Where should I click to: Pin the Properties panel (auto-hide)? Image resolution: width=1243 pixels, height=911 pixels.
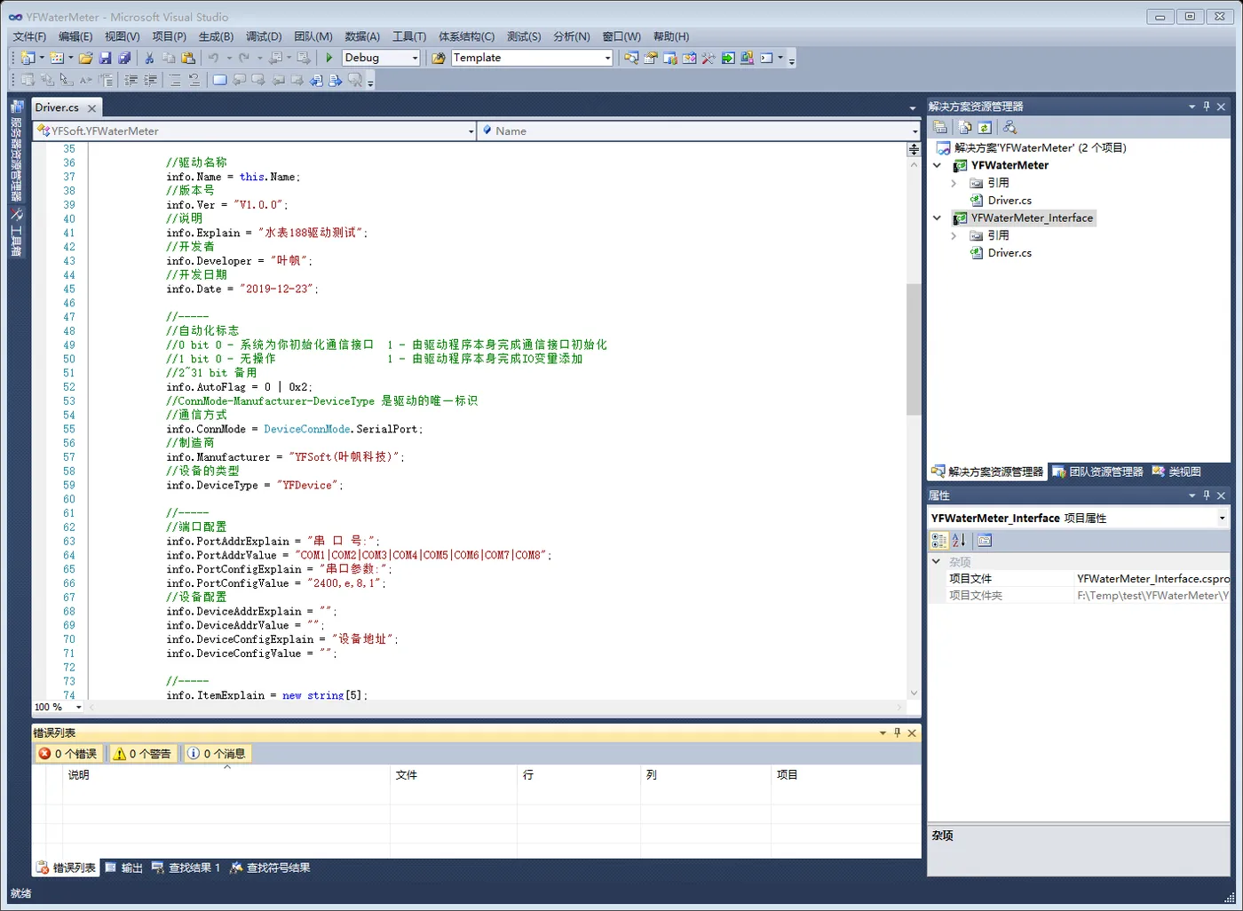click(x=1206, y=495)
